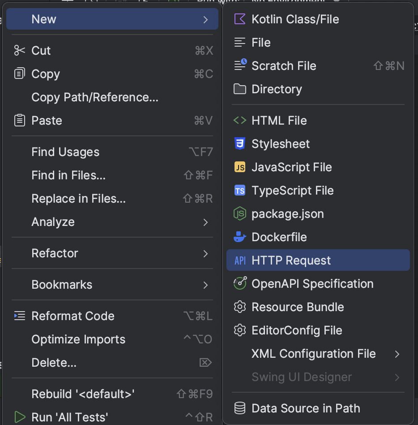Click the 'Data Source in Path' label
The height and width of the screenshot is (425, 418).
coord(306,408)
